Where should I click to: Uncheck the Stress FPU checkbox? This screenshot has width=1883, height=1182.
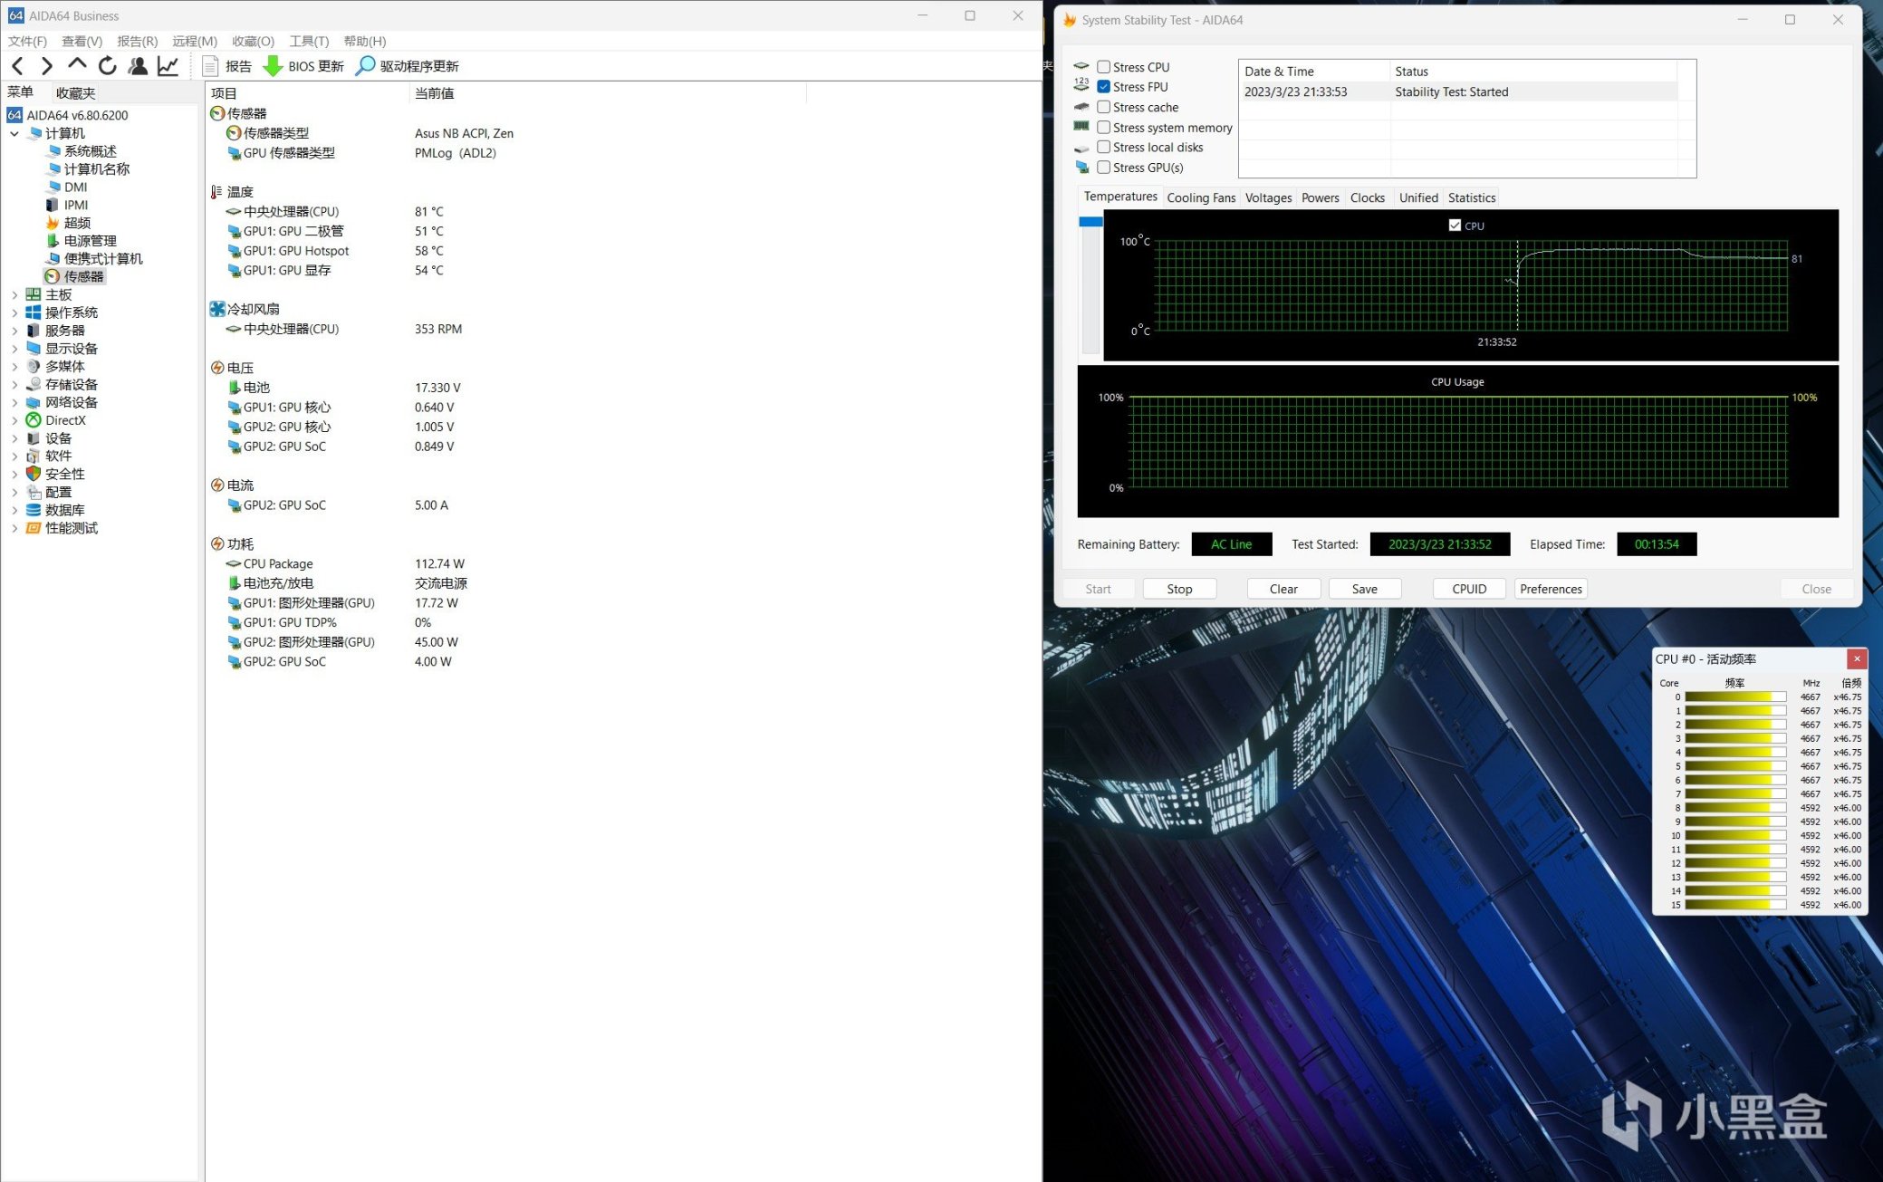[x=1103, y=87]
